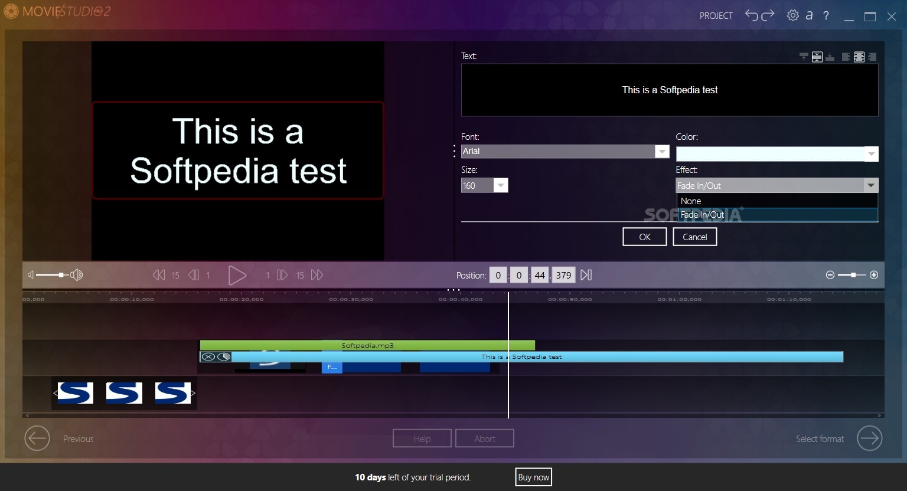
Task: Click the minutes position field
Action: (518, 275)
